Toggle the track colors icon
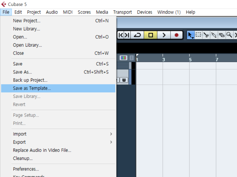The image size is (237, 177). 124,58
